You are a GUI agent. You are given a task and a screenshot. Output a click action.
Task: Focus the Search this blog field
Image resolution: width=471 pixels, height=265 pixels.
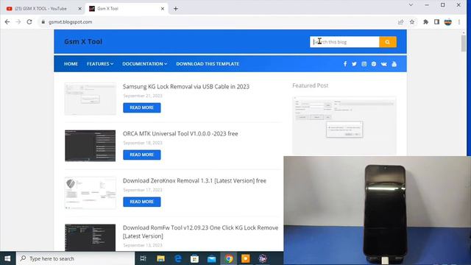344,42
